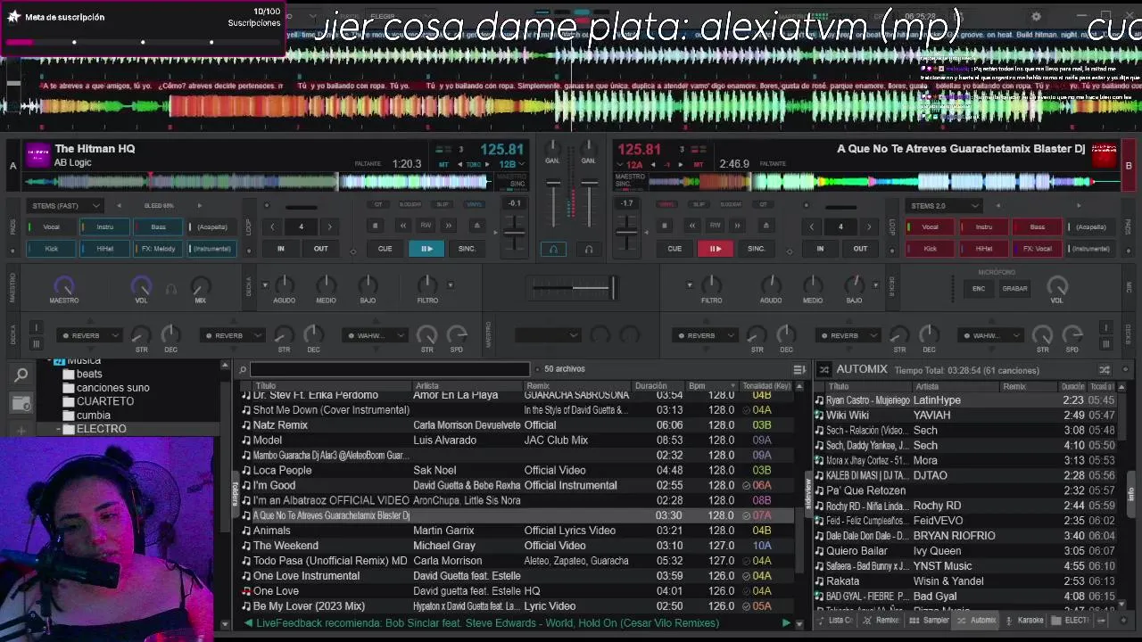Switch to the Automix tab
The width and height of the screenshot is (1142, 642).
976,621
